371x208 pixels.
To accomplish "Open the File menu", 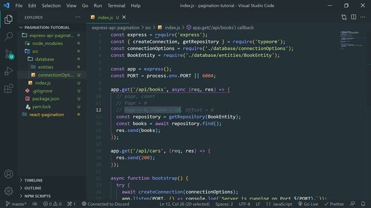I will click(19, 5).
